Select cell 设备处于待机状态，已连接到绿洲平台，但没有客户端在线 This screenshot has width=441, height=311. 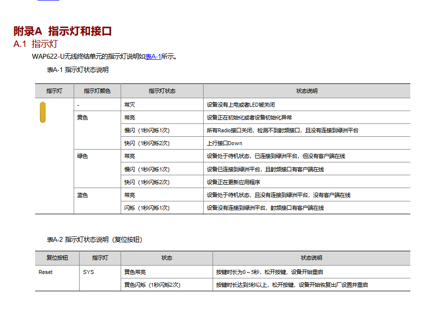(x=307, y=156)
